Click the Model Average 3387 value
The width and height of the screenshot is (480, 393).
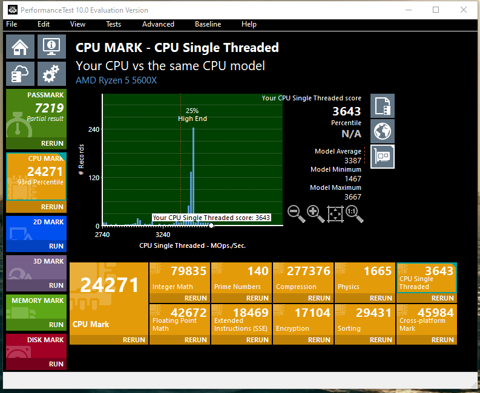point(353,161)
